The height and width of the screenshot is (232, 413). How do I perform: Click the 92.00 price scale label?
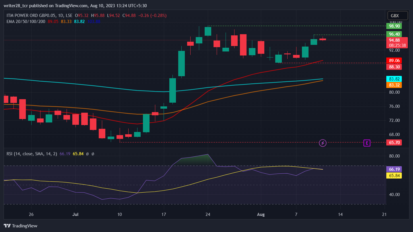pyautogui.click(x=394, y=50)
